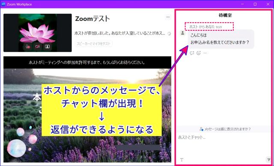Click the お申込み名を教えてくださいますか message line
Screen dimensions: 274x166
(x=220, y=42)
